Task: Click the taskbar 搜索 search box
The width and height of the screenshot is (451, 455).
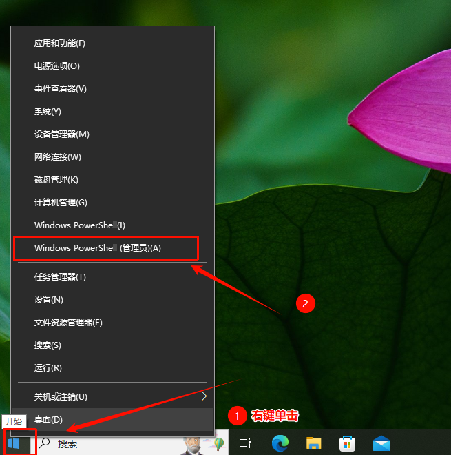Action: point(129,443)
